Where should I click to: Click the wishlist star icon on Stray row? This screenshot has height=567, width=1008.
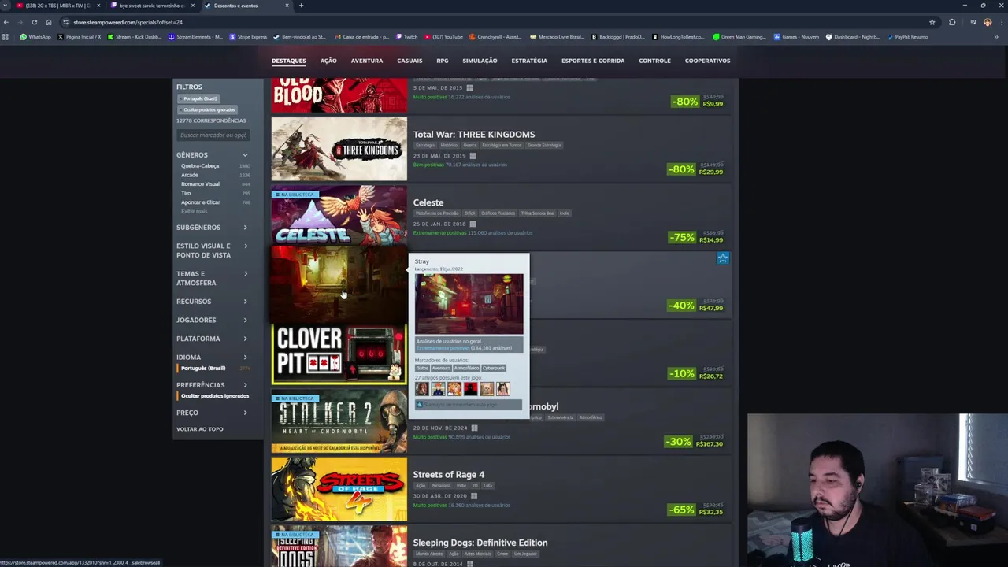point(722,258)
